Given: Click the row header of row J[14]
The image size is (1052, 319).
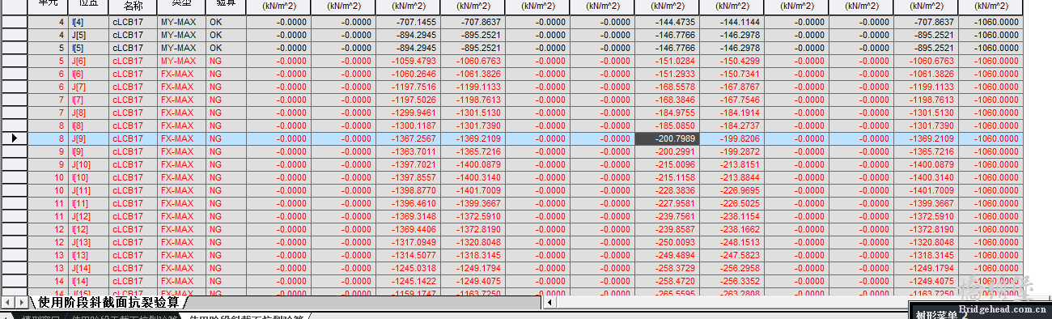Looking at the screenshot, I should tap(14, 268).
